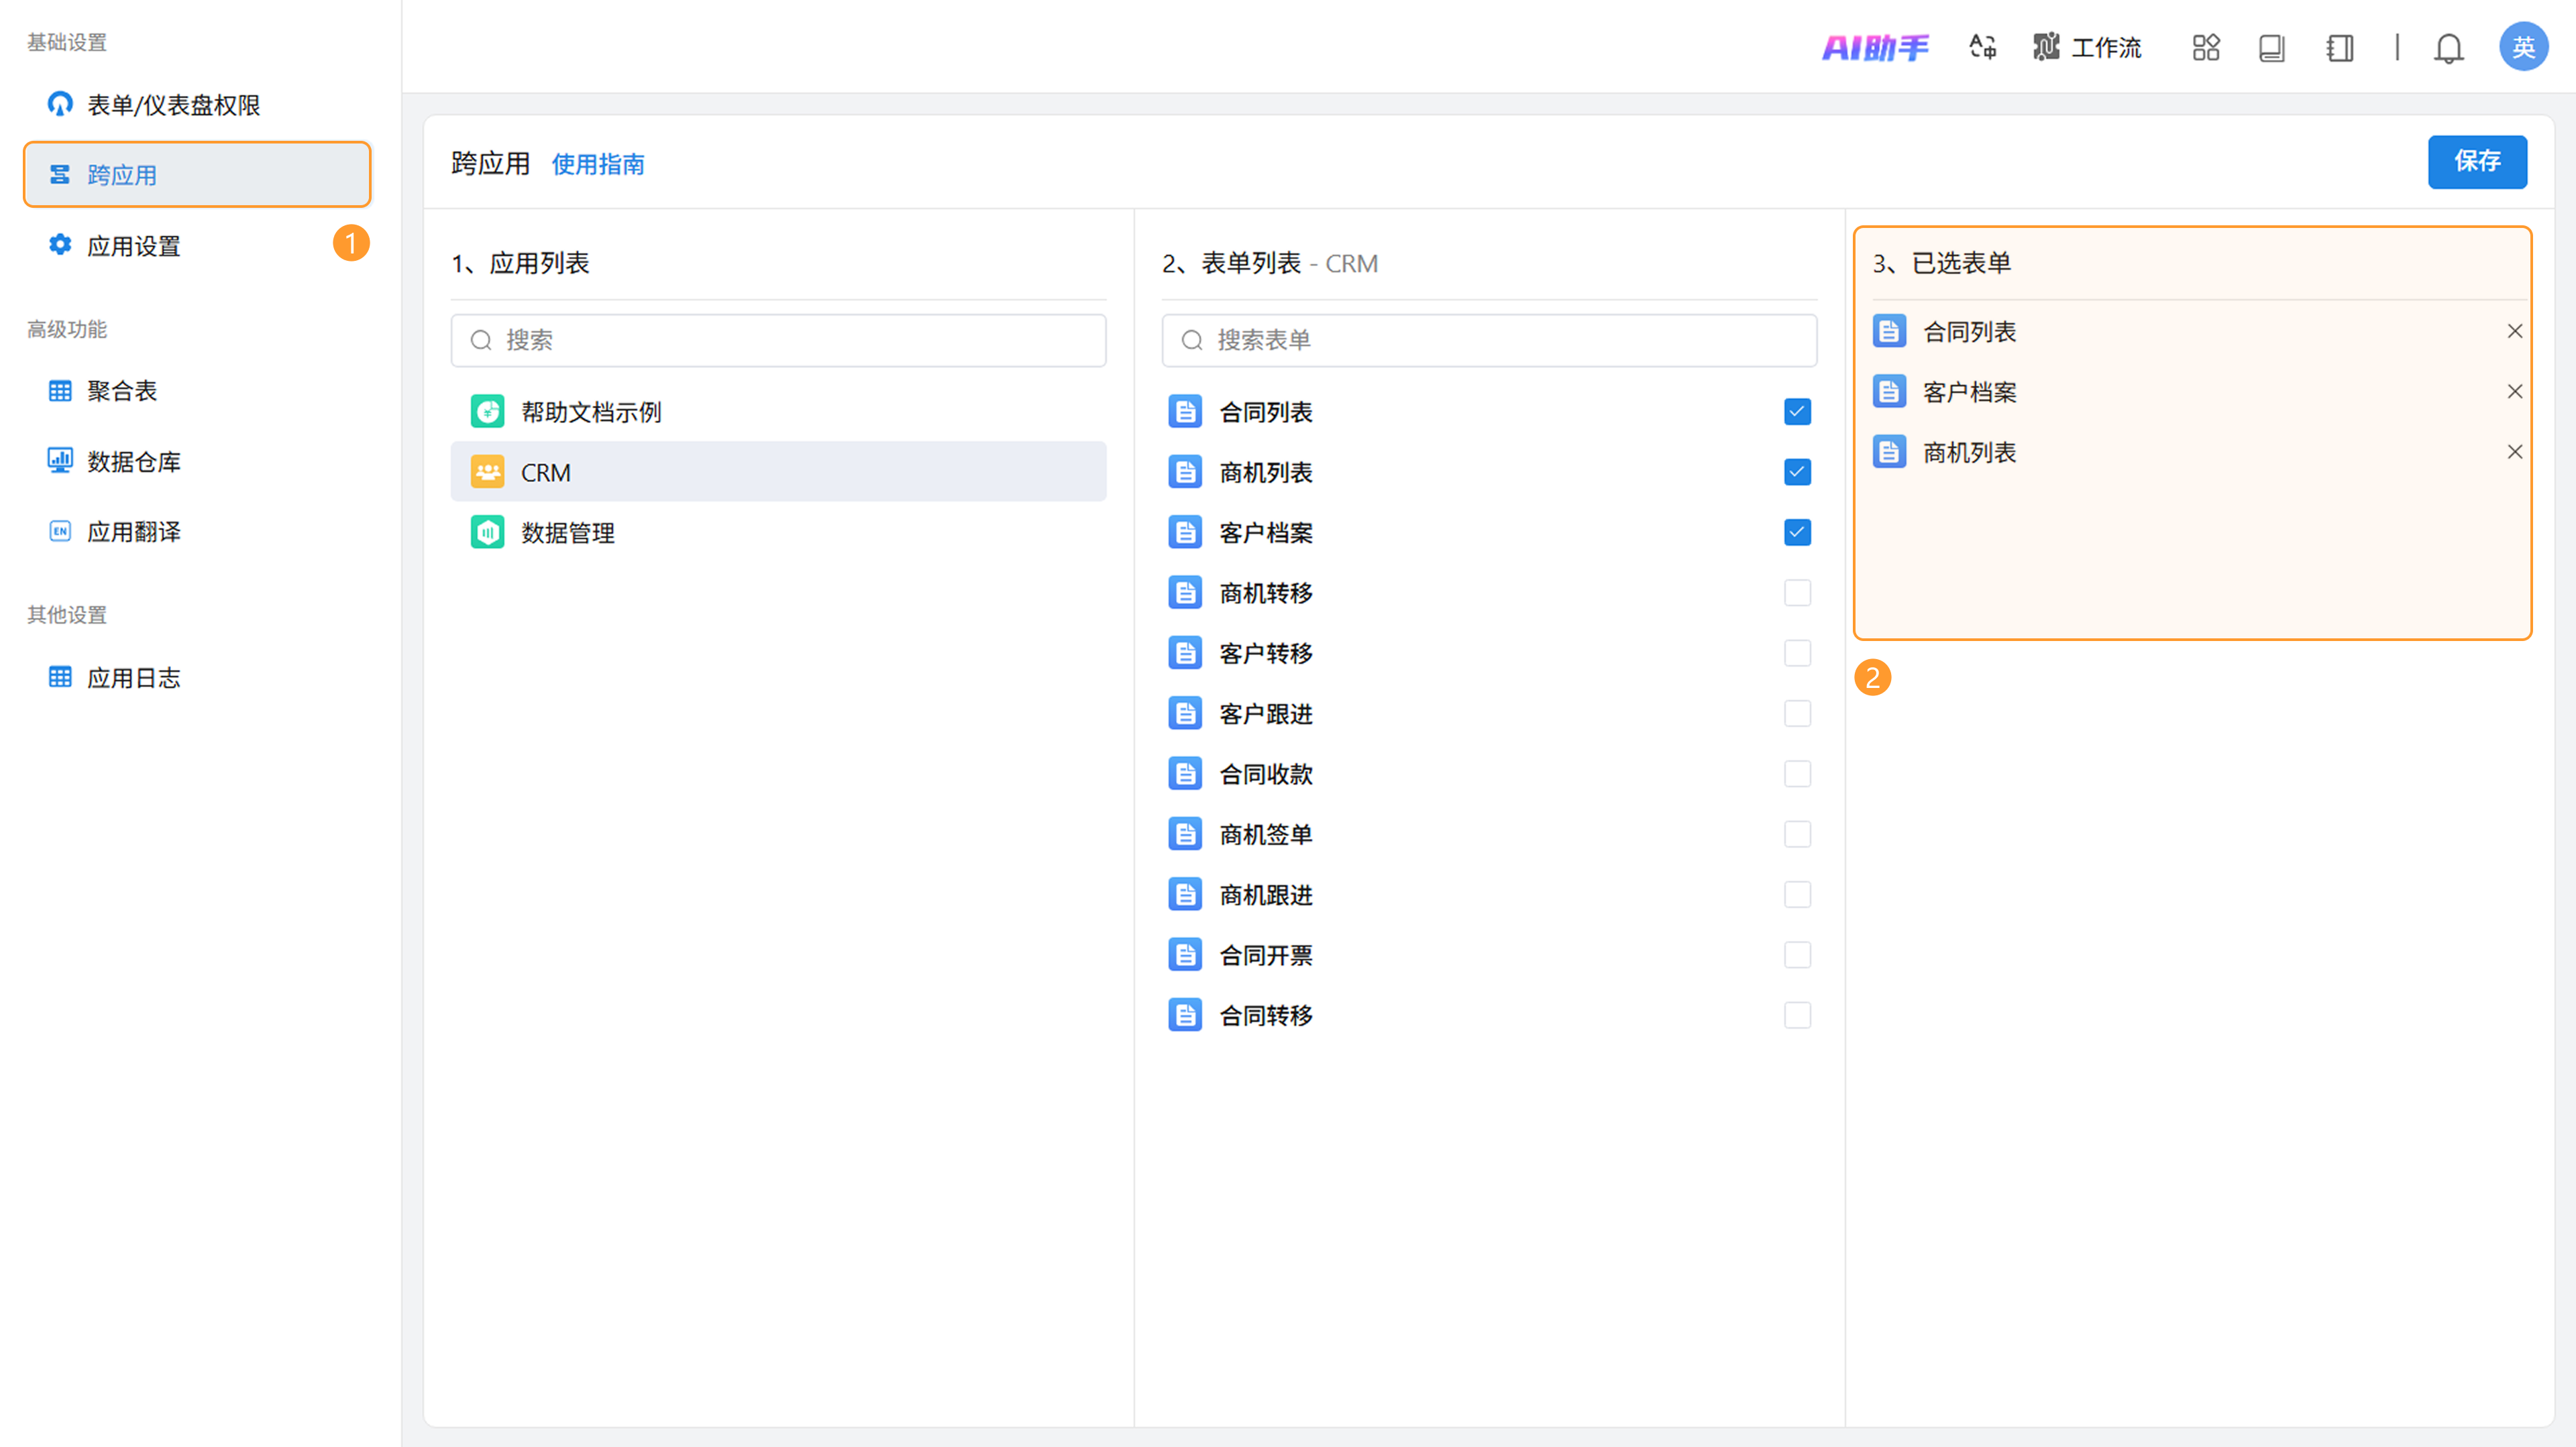Open 应用设置 in sidebar
The width and height of the screenshot is (2576, 1447).
click(x=133, y=246)
